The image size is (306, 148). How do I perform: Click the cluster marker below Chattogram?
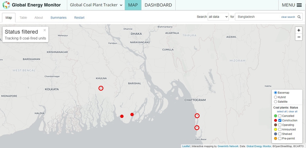(x=197, y=116)
